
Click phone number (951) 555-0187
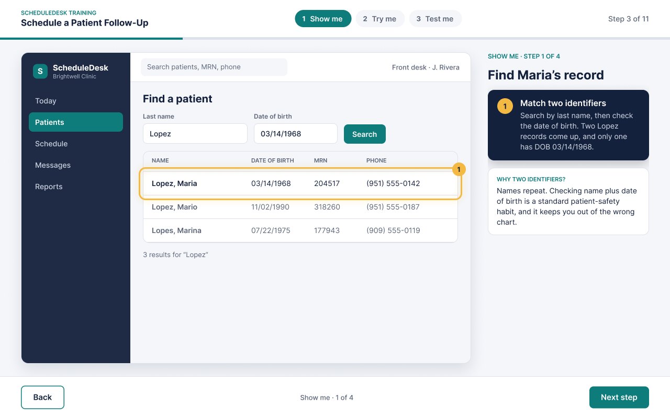[x=393, y=207]
